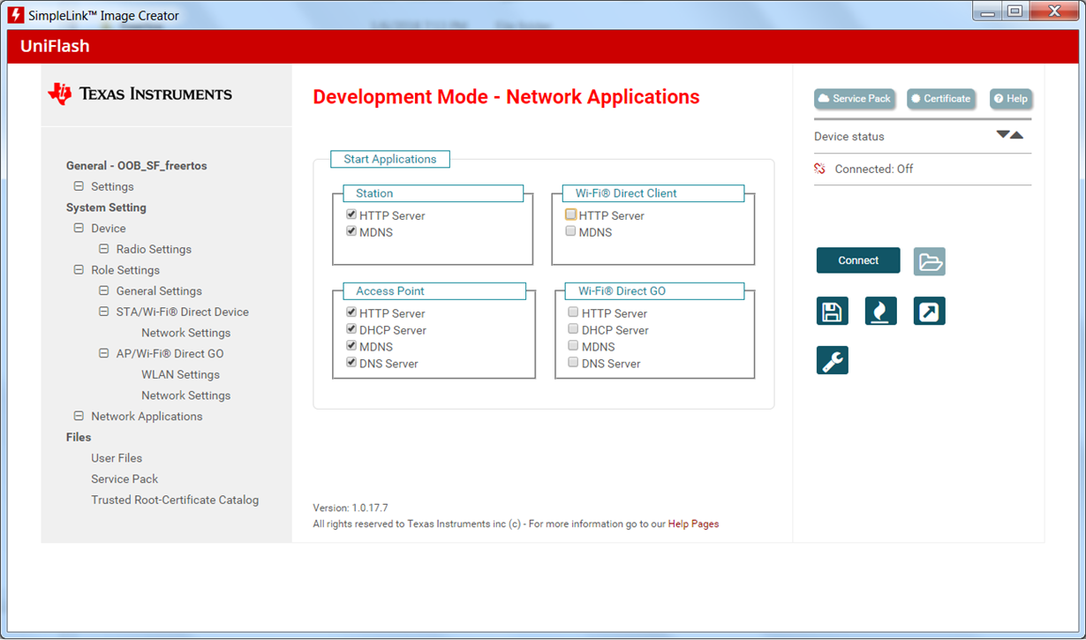Click the save project disk icon

pyautogui.click(x=832, y=311)
